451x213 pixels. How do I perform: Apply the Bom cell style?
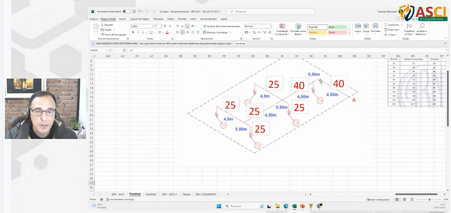[x=338, y=27]
